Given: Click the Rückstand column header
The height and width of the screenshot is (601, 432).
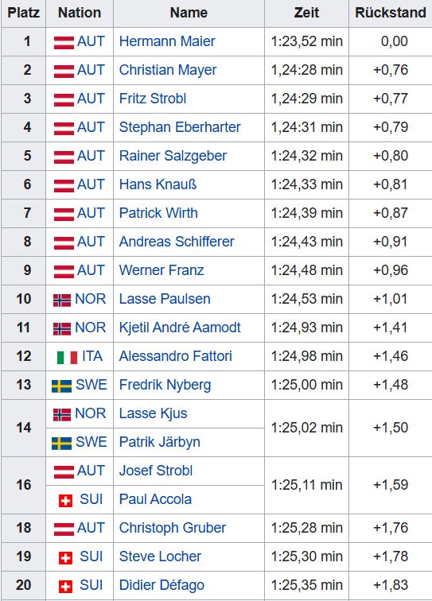Looking at the screenshot, I should point(390,13).
